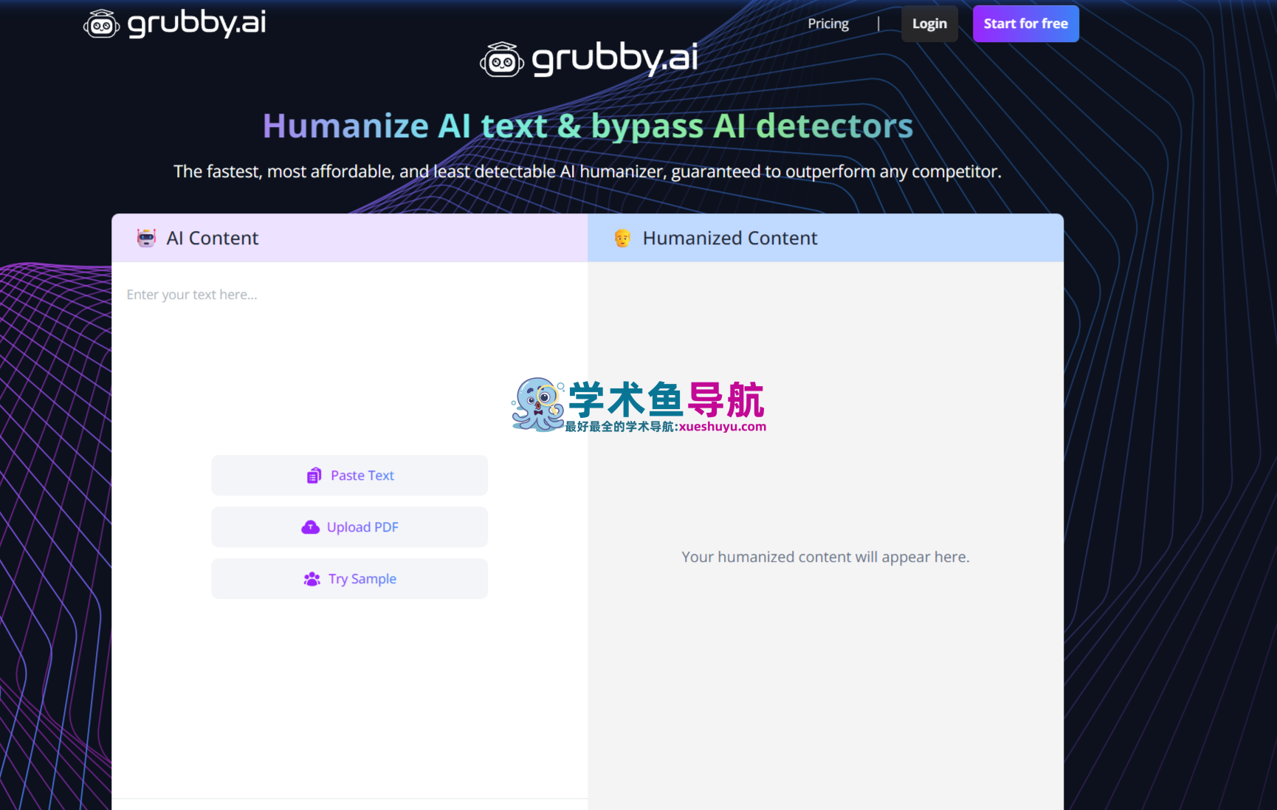Image resolution: width=1277 pixels, height=810 pixels.
Task: Click Try Sample
Action: 349,578
